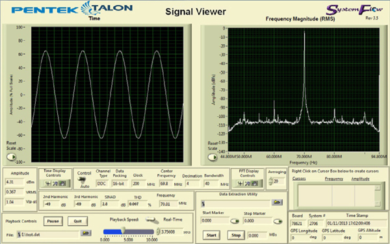Select zoom tool in Time Display Controls

click(55, 184)
